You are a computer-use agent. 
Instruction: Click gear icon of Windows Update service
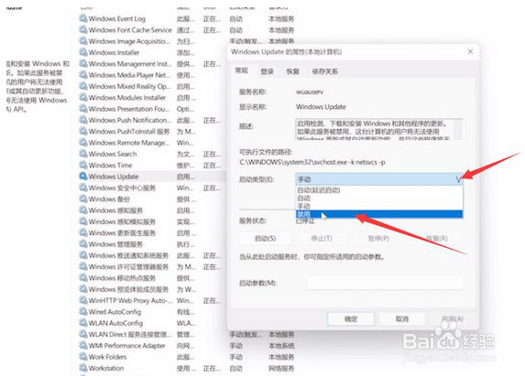pos(83,177)
